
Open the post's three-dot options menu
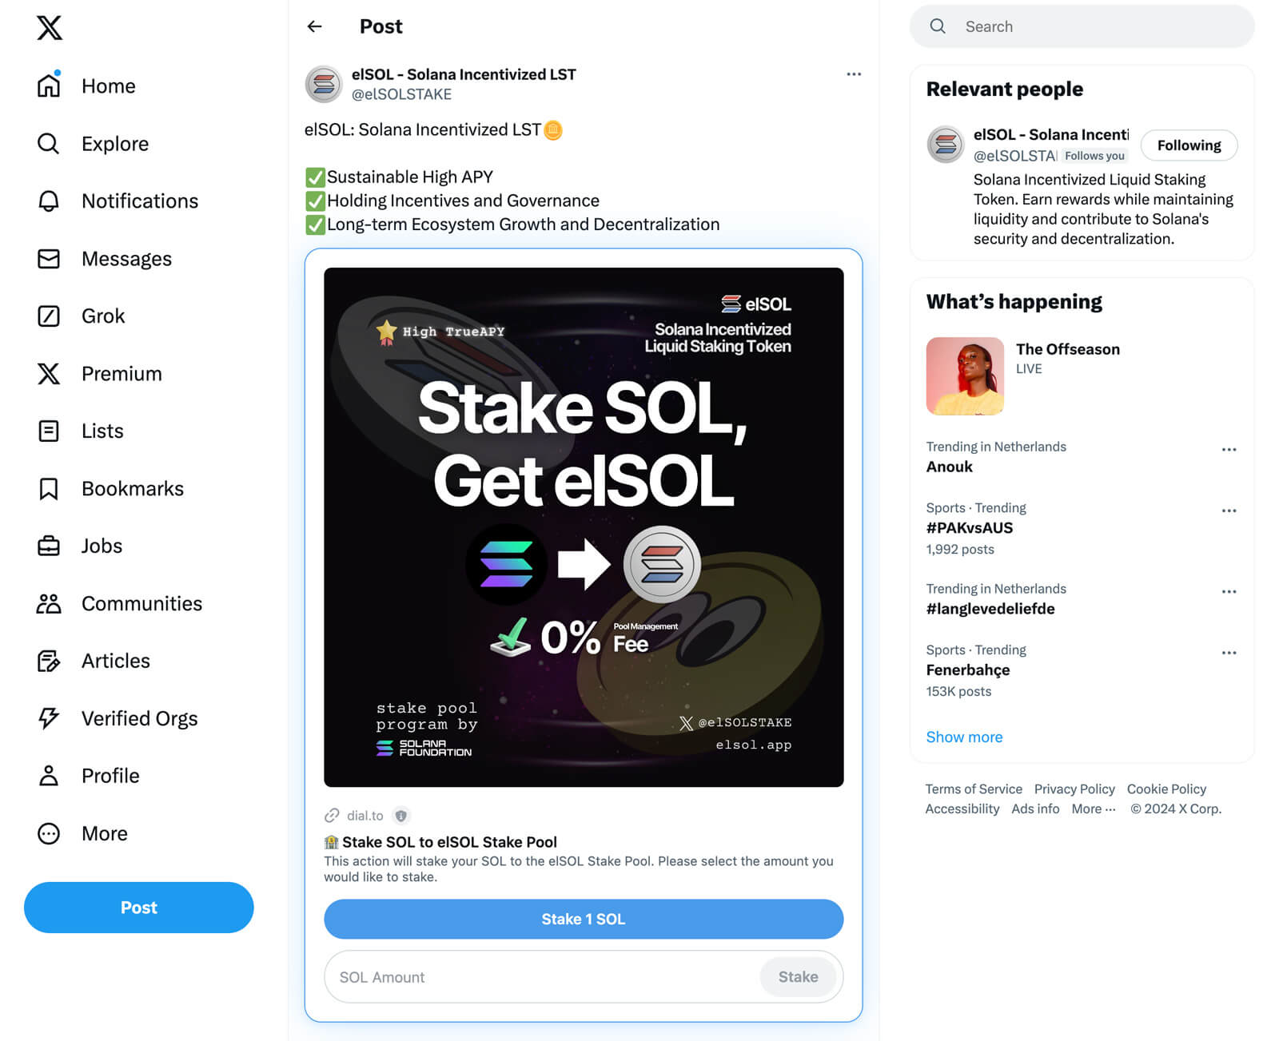point(854,74)
